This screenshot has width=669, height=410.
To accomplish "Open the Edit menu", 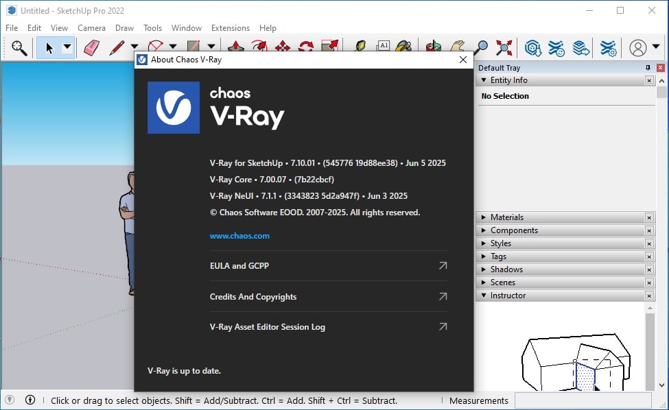I will click(34, 27).
